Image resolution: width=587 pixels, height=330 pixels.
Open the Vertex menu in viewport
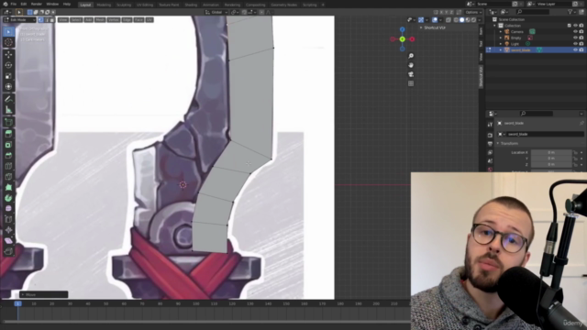[x=114, y=20]
